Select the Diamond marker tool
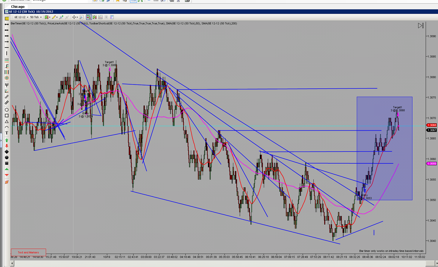Screen dimensions: 438x267 7,152
